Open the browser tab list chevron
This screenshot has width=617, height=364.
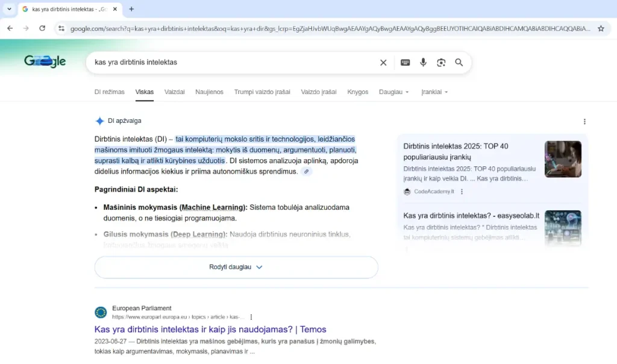point(9,9)
